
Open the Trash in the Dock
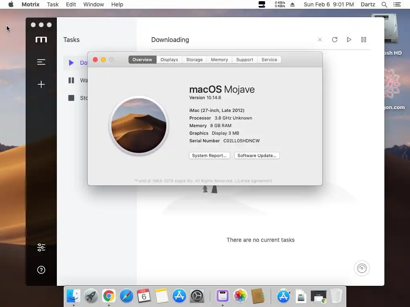pos(336,296)
